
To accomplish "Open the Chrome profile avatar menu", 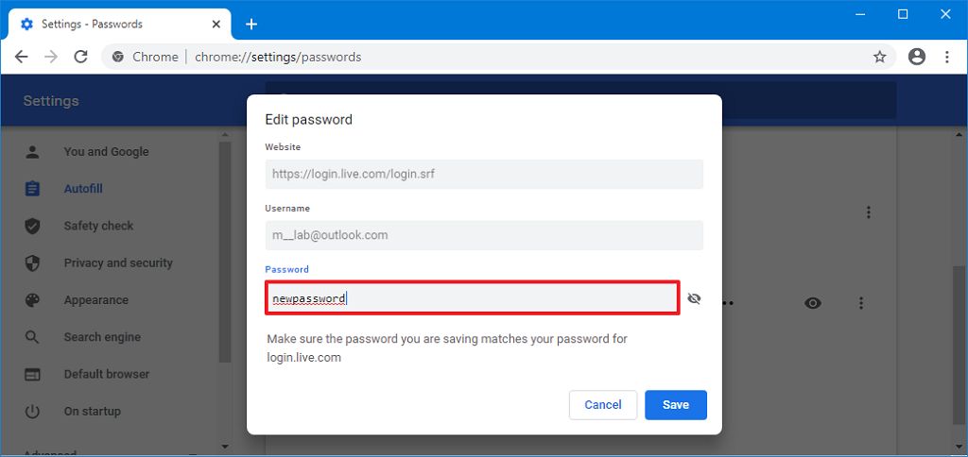I will (916, 57).
